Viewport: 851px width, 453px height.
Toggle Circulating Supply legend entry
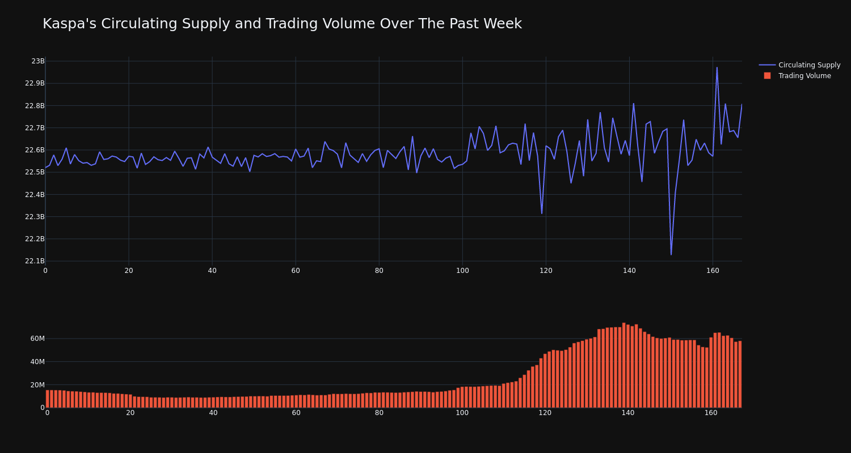[x=799, y=65]
